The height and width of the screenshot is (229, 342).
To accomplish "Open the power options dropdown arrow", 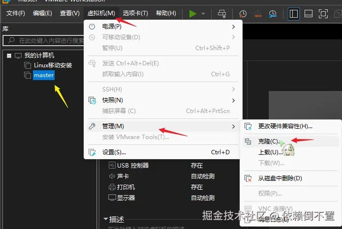I will coord(203,14).
